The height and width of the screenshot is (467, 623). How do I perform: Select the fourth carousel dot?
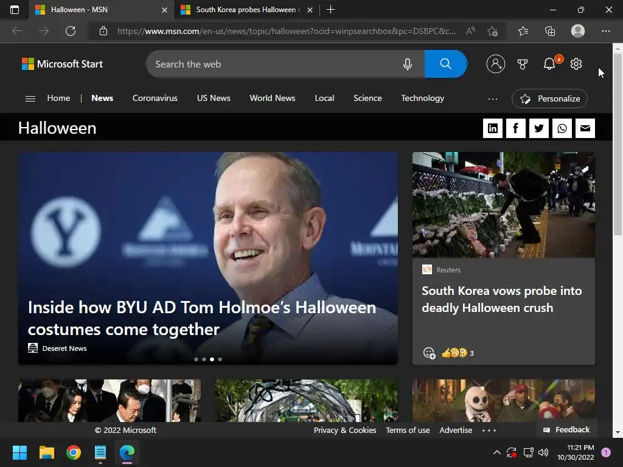pos(220,359)
